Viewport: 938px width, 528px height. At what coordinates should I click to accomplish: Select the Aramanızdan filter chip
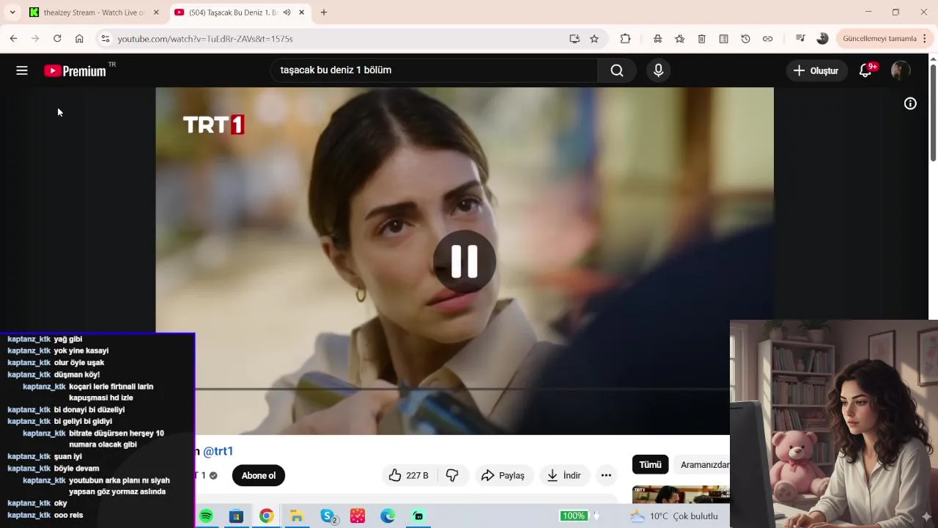pyautogui.click(x=704, y=465)
